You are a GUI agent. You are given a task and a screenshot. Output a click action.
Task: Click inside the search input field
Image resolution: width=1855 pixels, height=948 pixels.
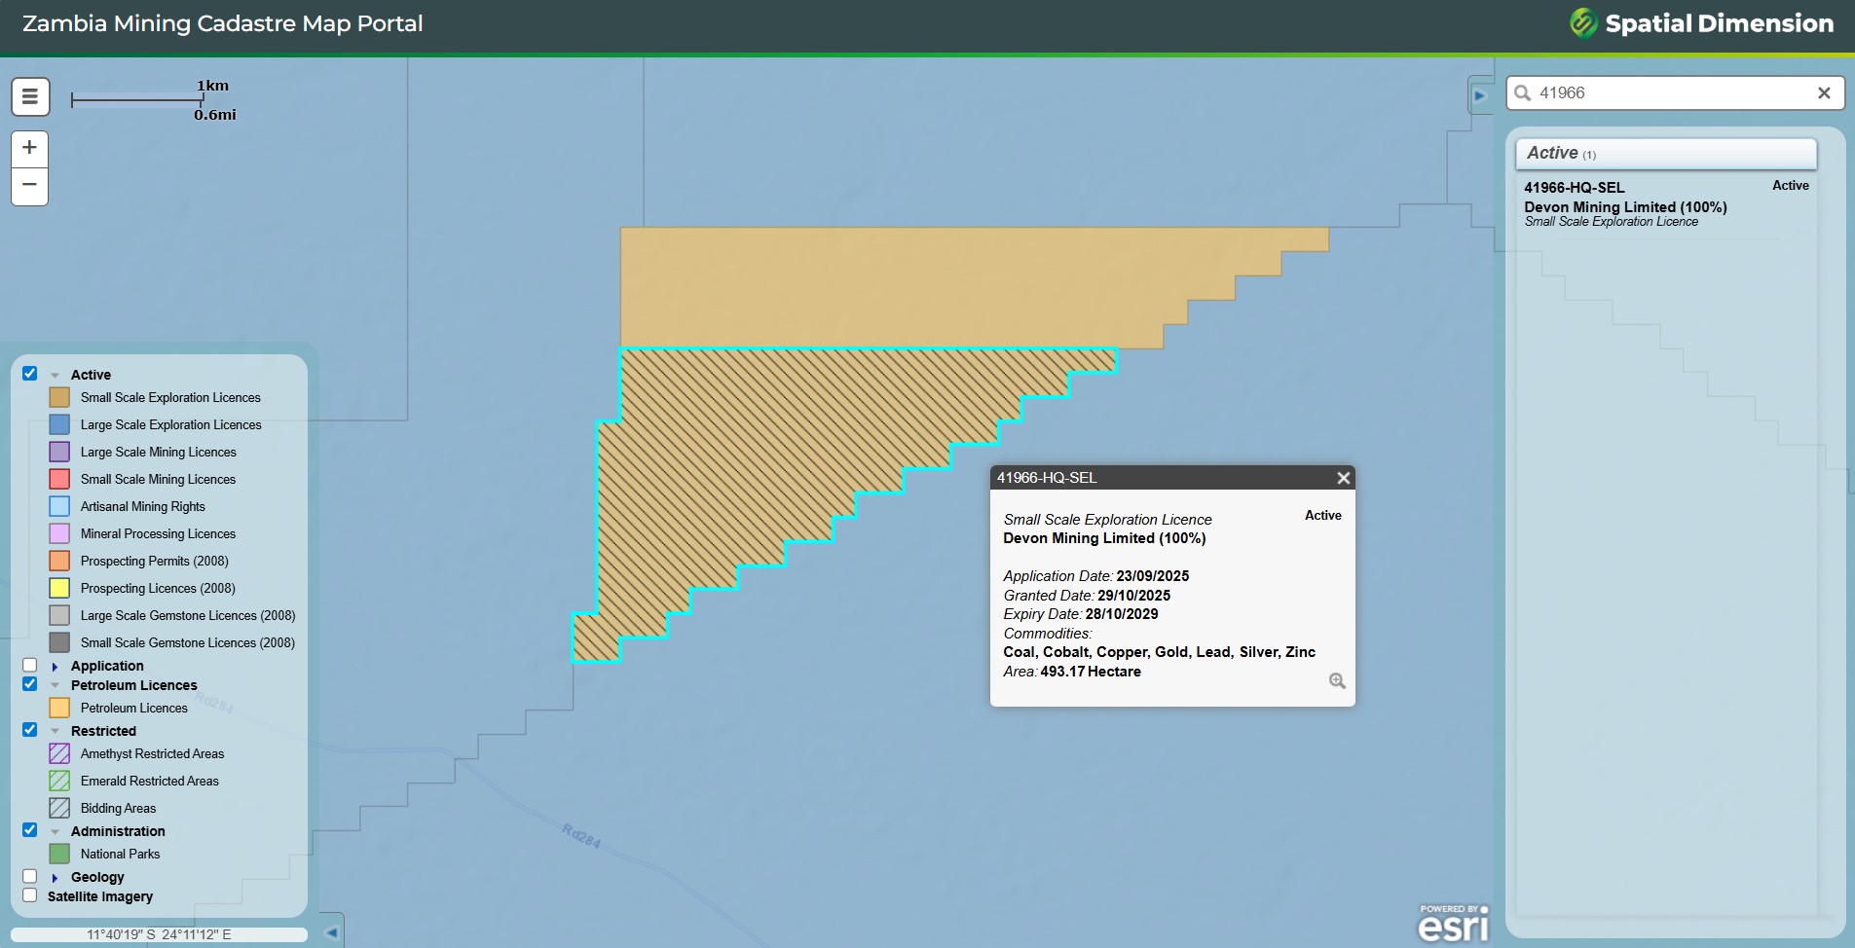click(x=1670, y=93)
